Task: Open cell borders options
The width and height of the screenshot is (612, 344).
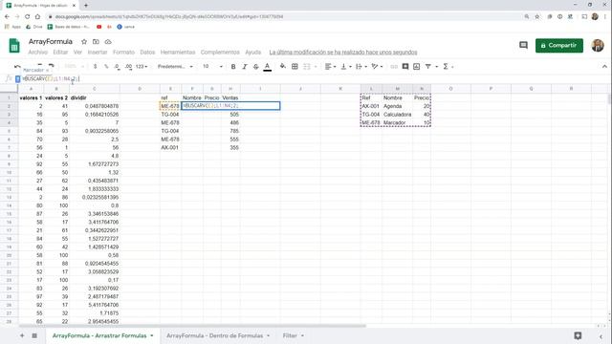Action: coord(295,67)
